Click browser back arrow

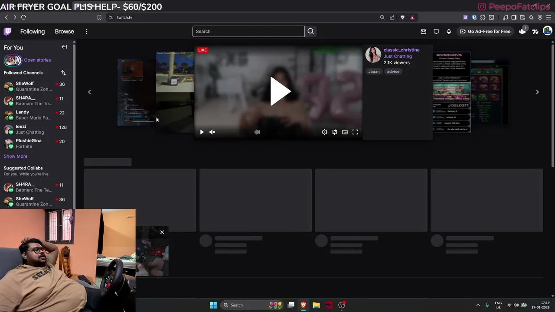pos(7,17)
